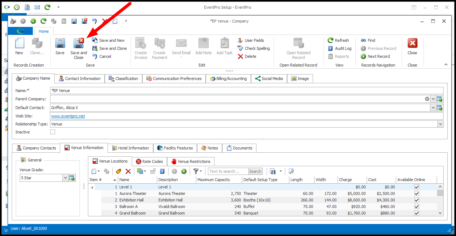Screen dimensions: 456x236
Task: Open Communication Preferences tab
Action: (174, 79)
